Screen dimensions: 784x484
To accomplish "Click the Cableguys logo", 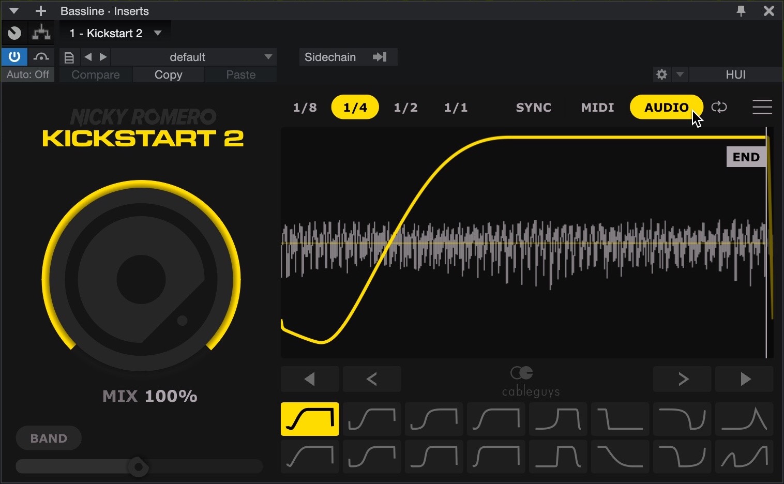I will 531,382.
